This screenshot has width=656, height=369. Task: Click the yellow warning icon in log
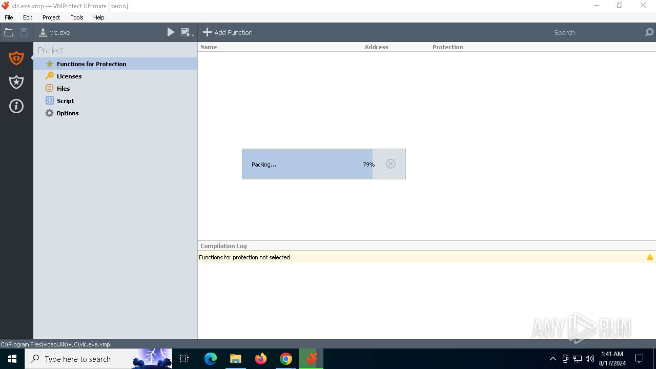click(x=650, y=257)
